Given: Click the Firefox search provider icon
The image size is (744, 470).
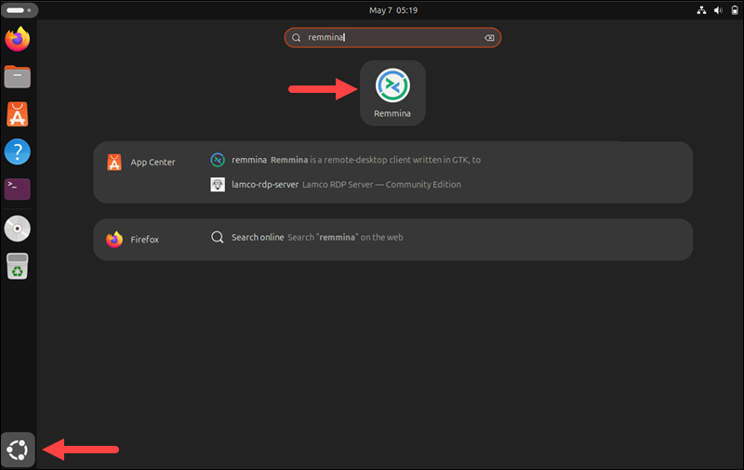Looking at the screenshot, I should point(114,240).
